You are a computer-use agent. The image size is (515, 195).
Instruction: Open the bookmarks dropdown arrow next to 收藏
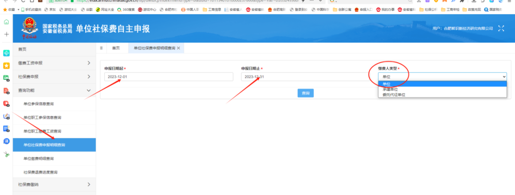pos(19,10)
